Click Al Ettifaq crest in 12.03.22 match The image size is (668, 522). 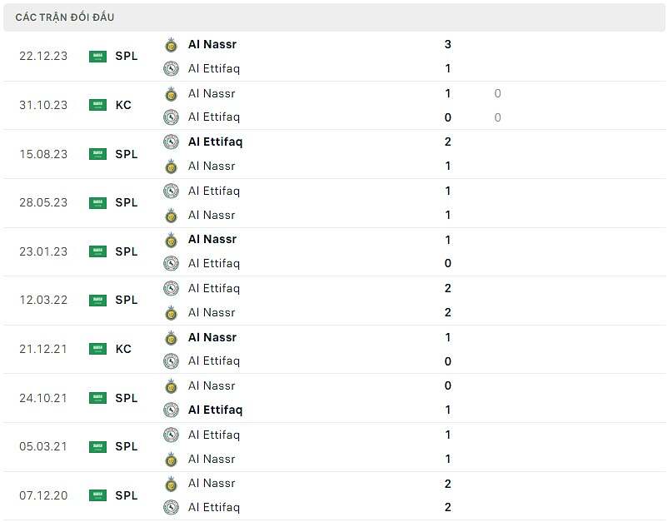click(171, 289)
